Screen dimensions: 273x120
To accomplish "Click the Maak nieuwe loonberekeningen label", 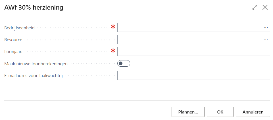I will coord(36,64).
